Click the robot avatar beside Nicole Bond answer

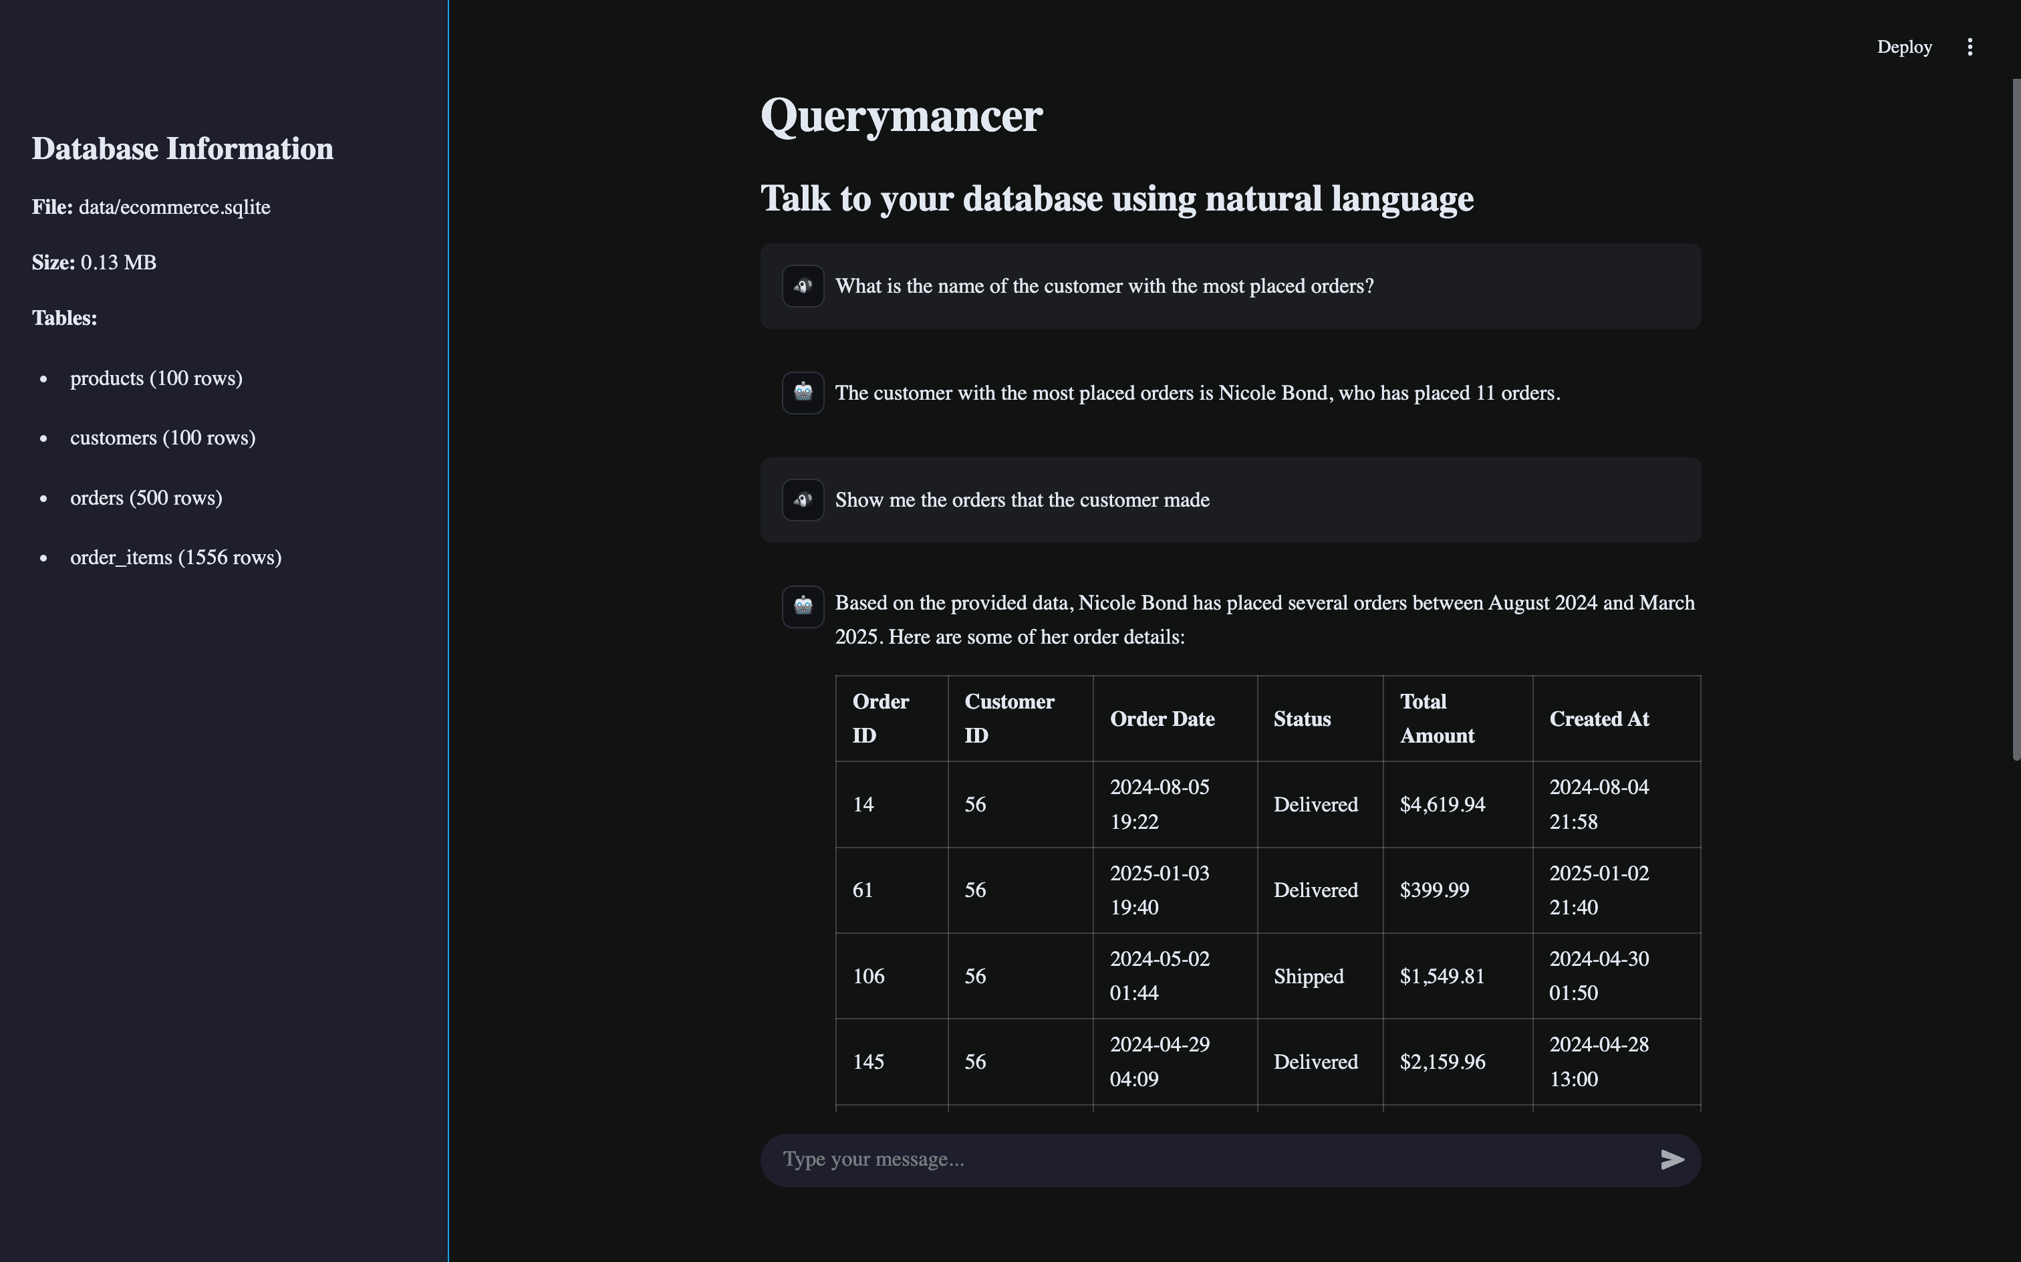click(x=803, y=393)
